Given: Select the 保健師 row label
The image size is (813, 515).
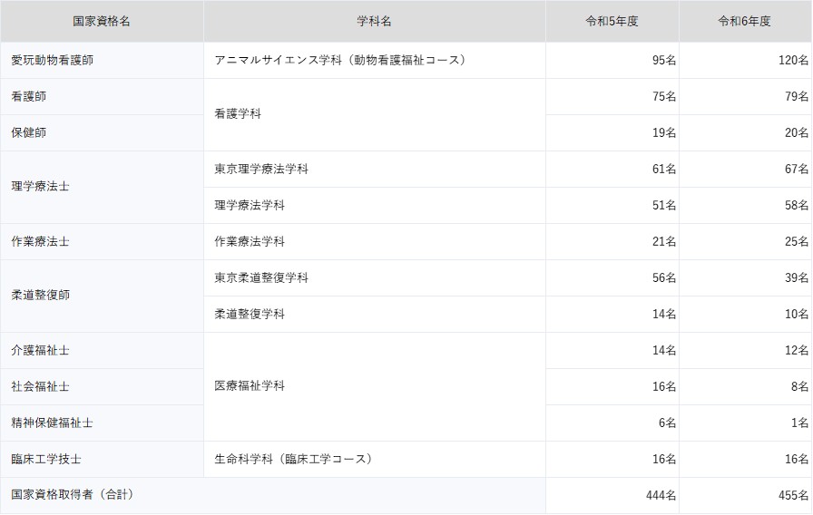Looking at the screenshot, I should coord(29,132).
